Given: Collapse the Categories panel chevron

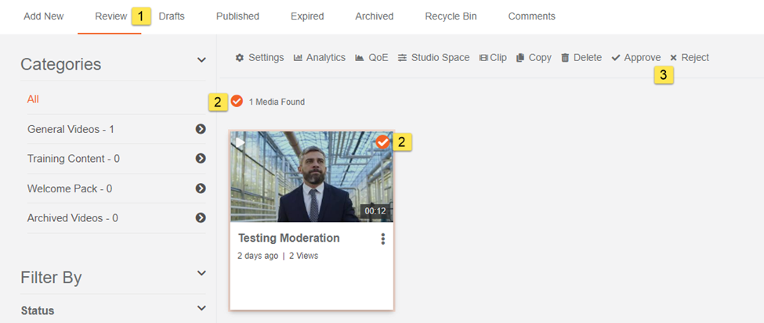Looking at the screenshot, I should coord(201,60).
